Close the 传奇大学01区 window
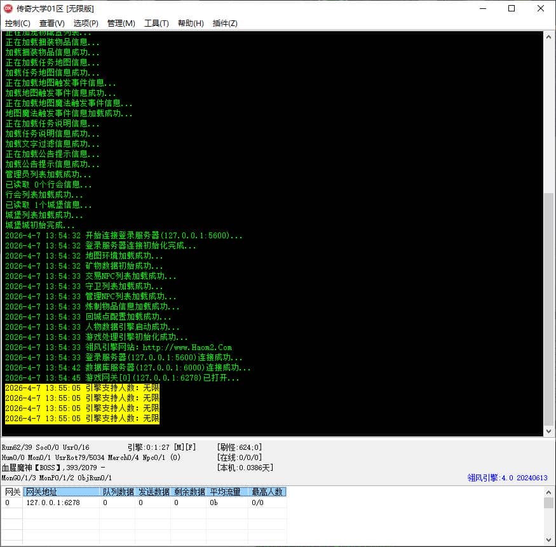 pyautogui.click(x=540, y=8)
